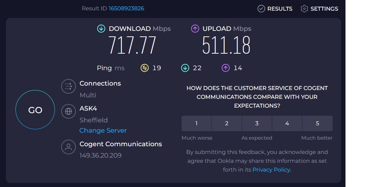This screenshot has width=365, height=187.
Task: Select rating 2 on the survey scale
Action: pyautogui.click(x=227, y=123)
